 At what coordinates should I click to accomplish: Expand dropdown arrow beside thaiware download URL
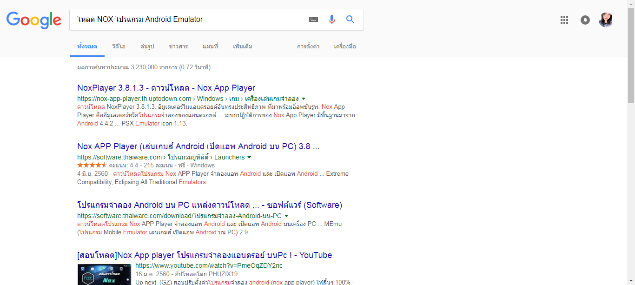point(286,216)
